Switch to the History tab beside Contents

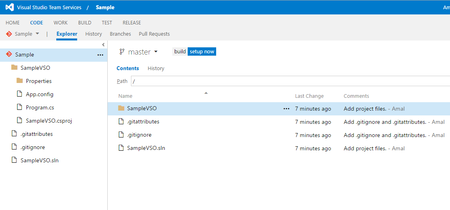click(x=156, y=69)
